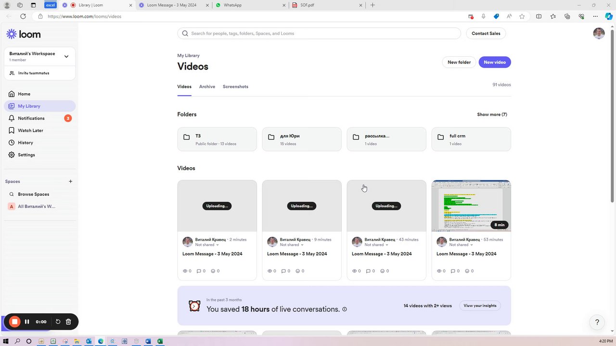Add a new Space with the plus icon
Image resolution: width=616 pixels, height=346 pixels.
tap(70, 181)
